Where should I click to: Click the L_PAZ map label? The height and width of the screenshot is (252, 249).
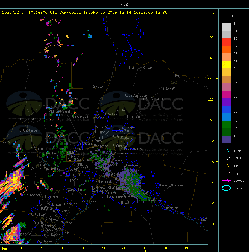(x=202, y=220)
